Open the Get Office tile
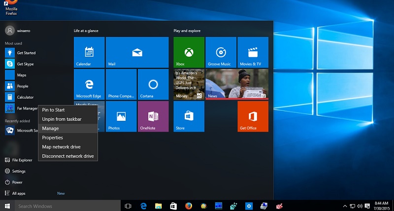Screen dimensions: 394x211 point(253,116)
